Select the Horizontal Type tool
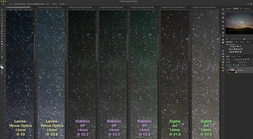Image resolution: width=253 pixels, height=139 pixels. click(x=2, y=49)
